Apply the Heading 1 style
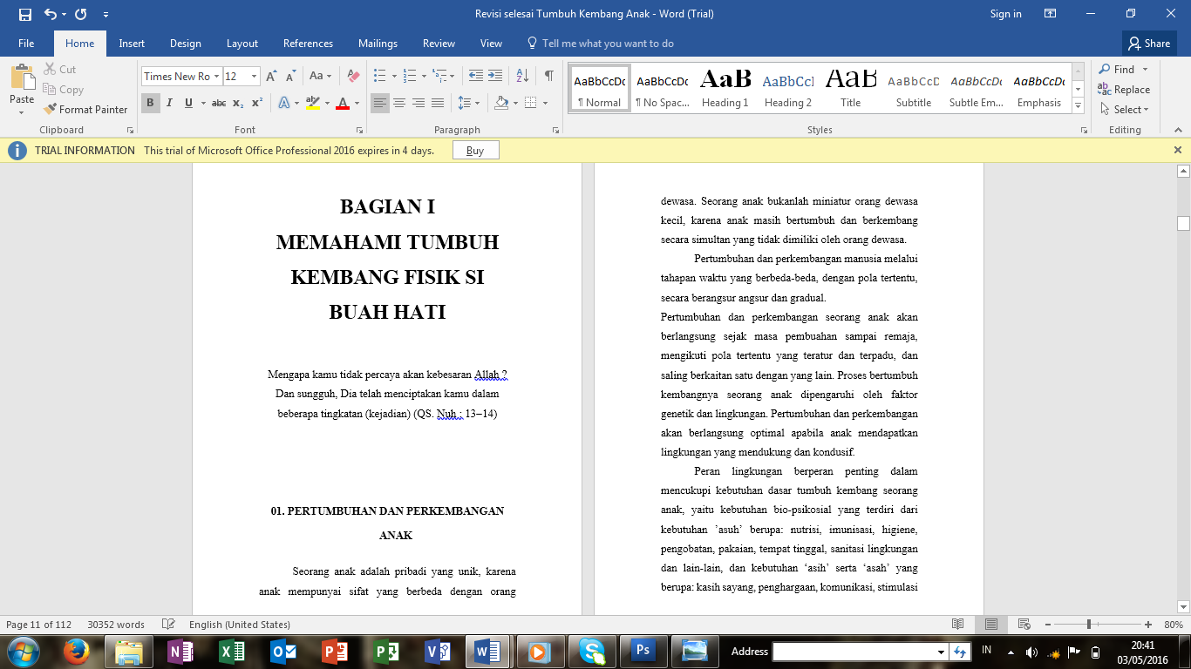Viewport: 1191px width, 669px height. (x=725, y=88)
